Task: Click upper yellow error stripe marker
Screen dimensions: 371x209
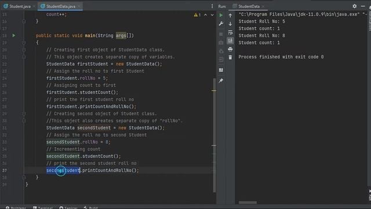Action: pyautogui.click(x=214, y=91)
